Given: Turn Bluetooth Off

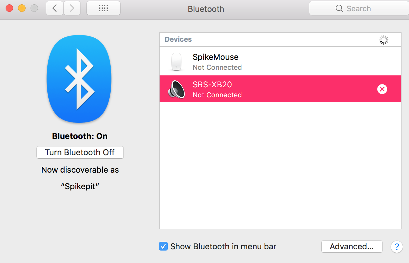Looking at the screenshot, I should 80,152.
